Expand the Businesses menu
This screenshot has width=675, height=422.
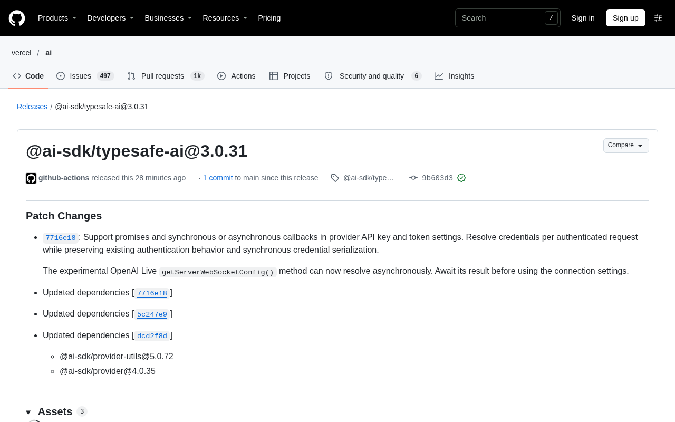tap(168, 18)
